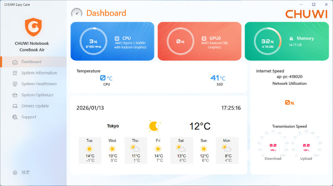The width and height of the screenshot is (333, 186).
Task: Click Sunday's sunny weather icon
Action: pyautogui.click(x=204, y=149)
